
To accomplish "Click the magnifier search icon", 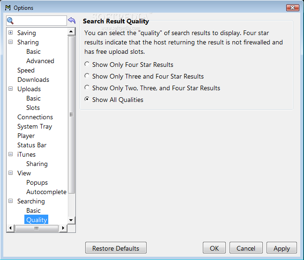I will pyautogui.click(x=10, y=21).
